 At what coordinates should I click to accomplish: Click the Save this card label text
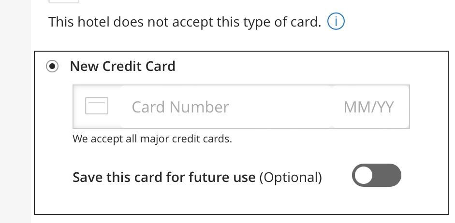pos(164,177)
